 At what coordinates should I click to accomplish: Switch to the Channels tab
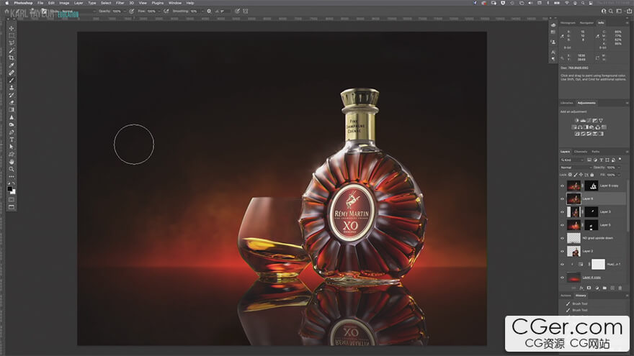click(581, 152)
